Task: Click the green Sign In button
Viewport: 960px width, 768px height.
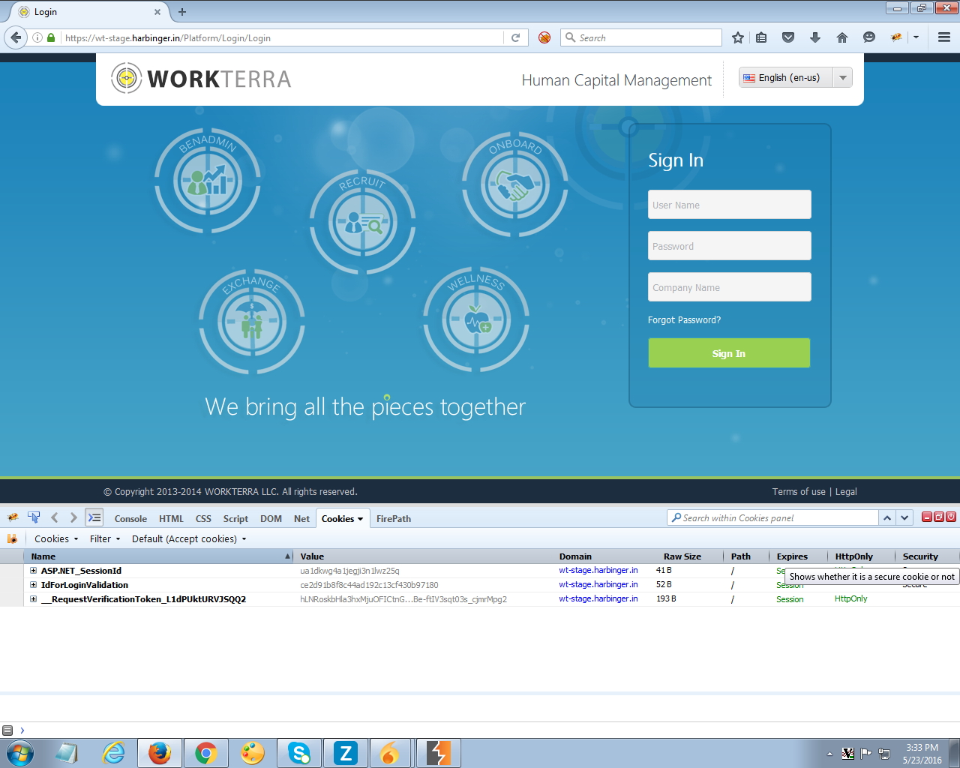Action: (x=729, y=353)
